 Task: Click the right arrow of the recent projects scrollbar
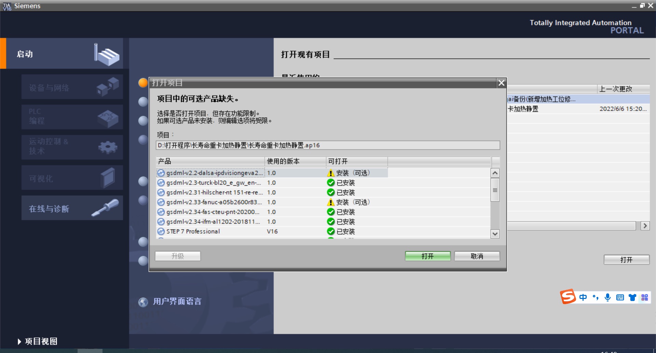pos(645,226)
